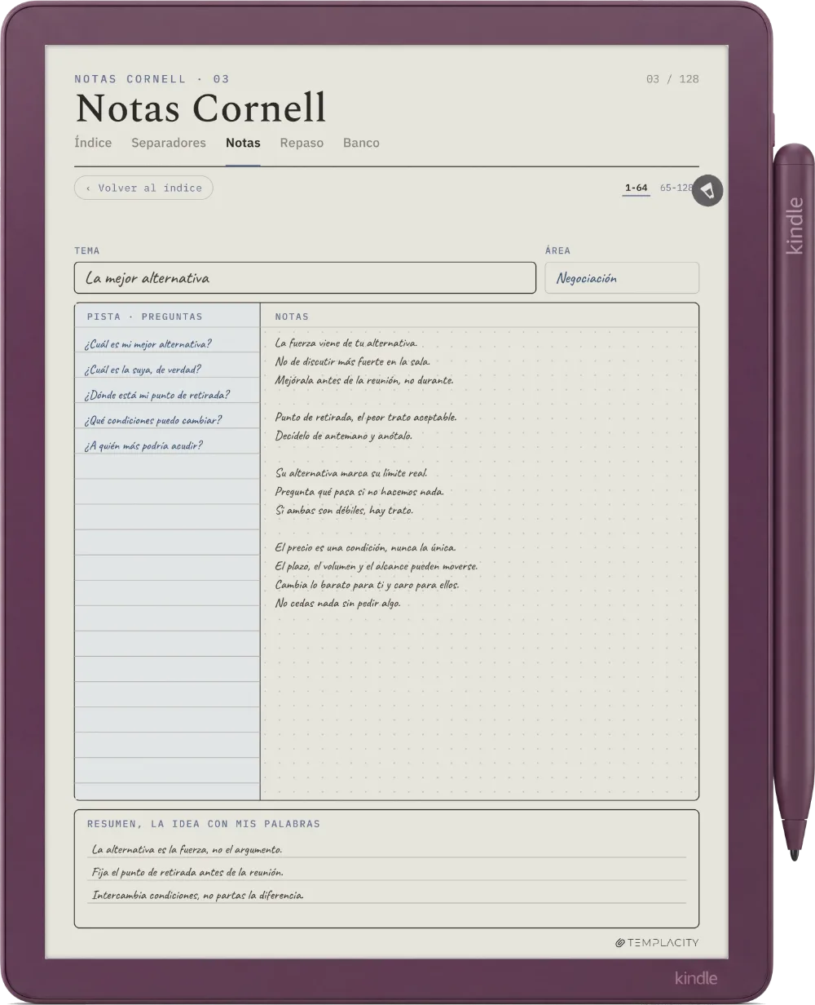Screen dimensions: 815x1005
Task: Tap note No cedas nada sin pedir algo
Action: (x=338, y=604)
